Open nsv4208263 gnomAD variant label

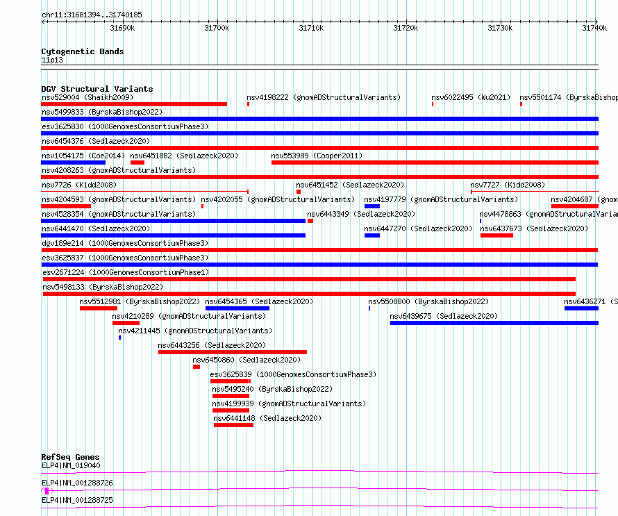[x=119, y=170]
